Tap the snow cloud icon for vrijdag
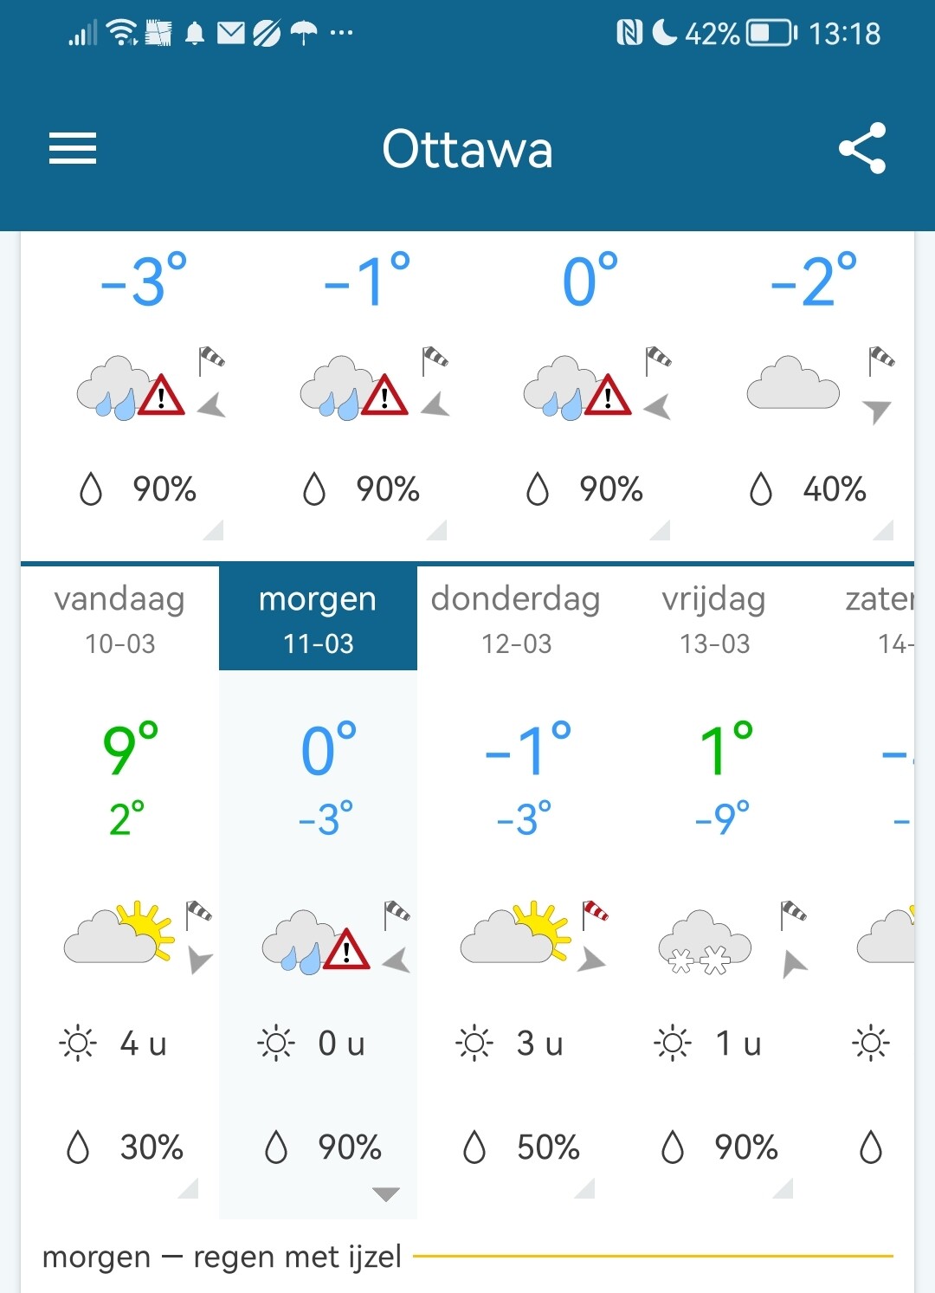 point(705,943)
